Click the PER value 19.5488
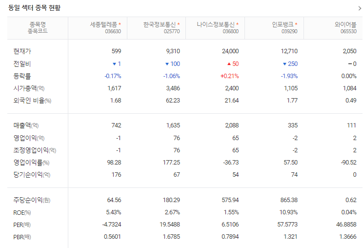This screenshot has width=364, height=248. point(170,225)
